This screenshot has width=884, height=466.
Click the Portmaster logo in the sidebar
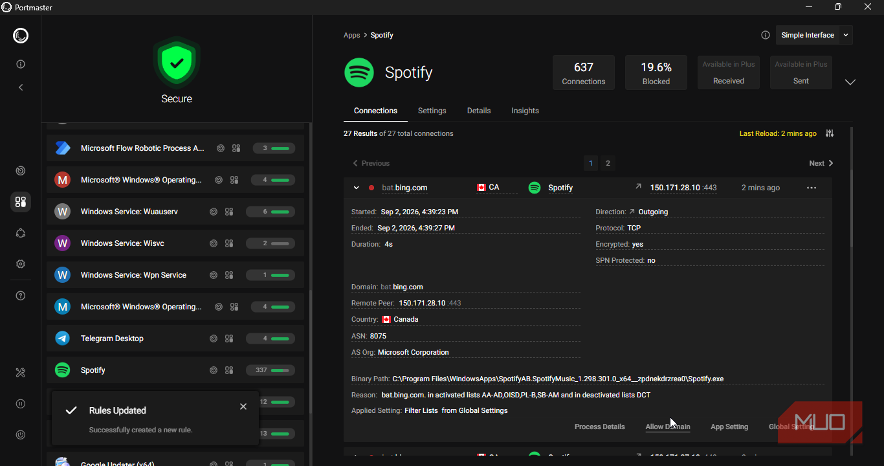21,36
